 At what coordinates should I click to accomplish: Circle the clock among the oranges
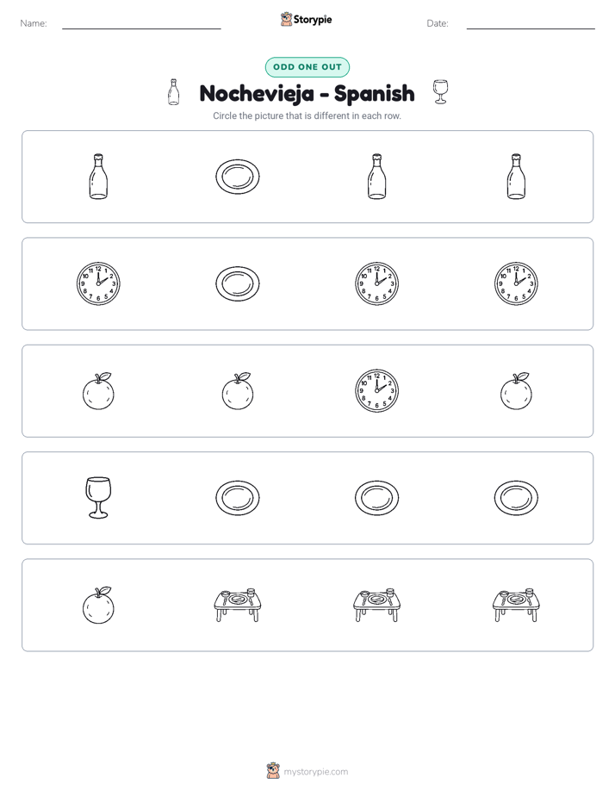[x=376, y=390]
